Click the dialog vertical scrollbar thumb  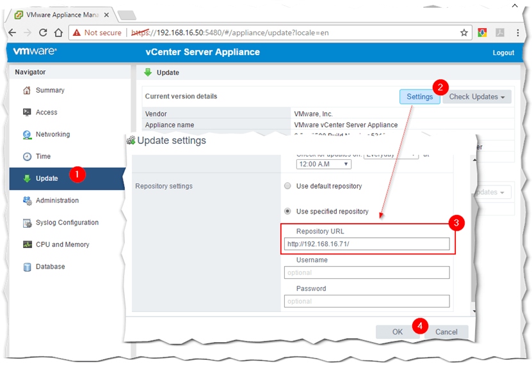point(474,249)
